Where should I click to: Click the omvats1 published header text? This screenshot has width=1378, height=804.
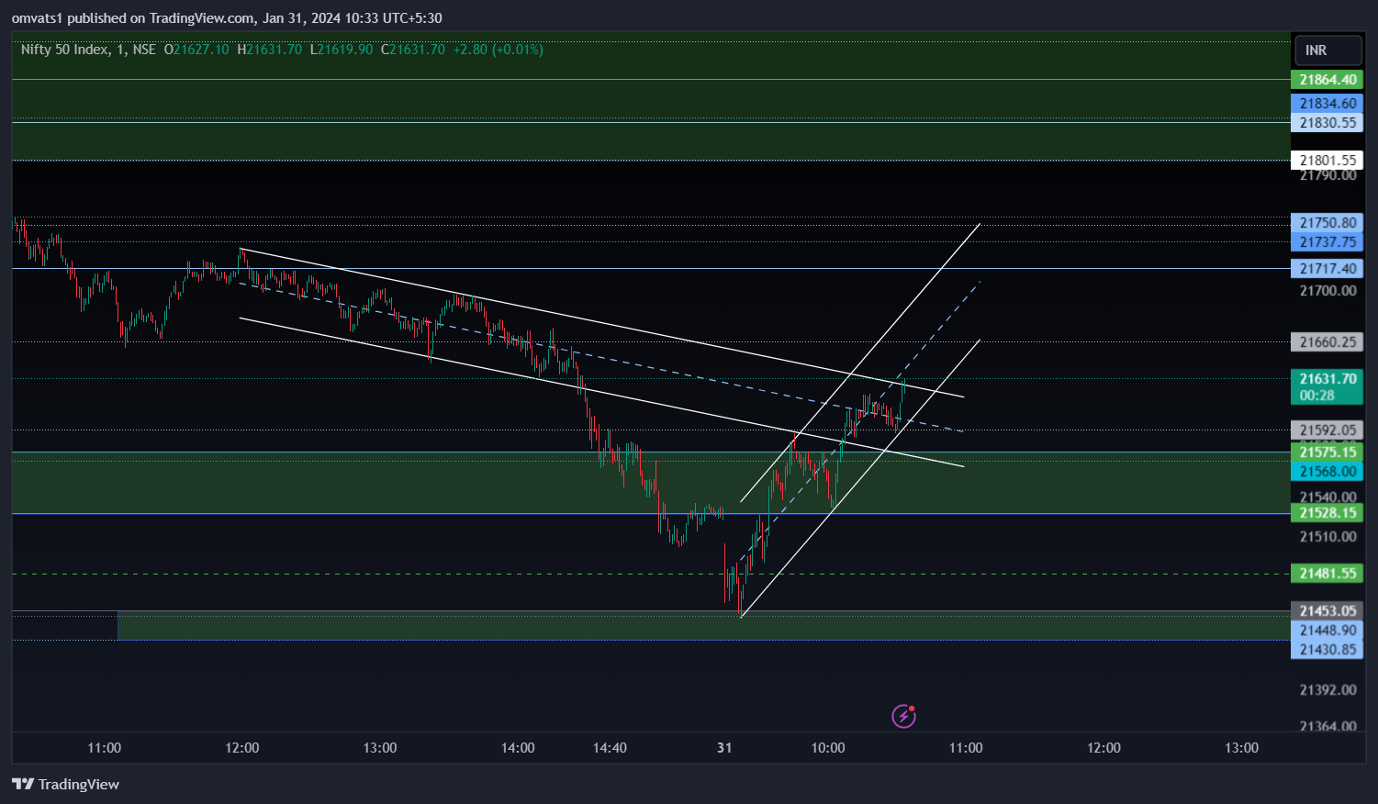click(226, 18)
